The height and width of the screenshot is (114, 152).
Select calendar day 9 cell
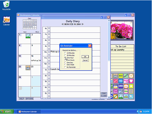(36, 49)
